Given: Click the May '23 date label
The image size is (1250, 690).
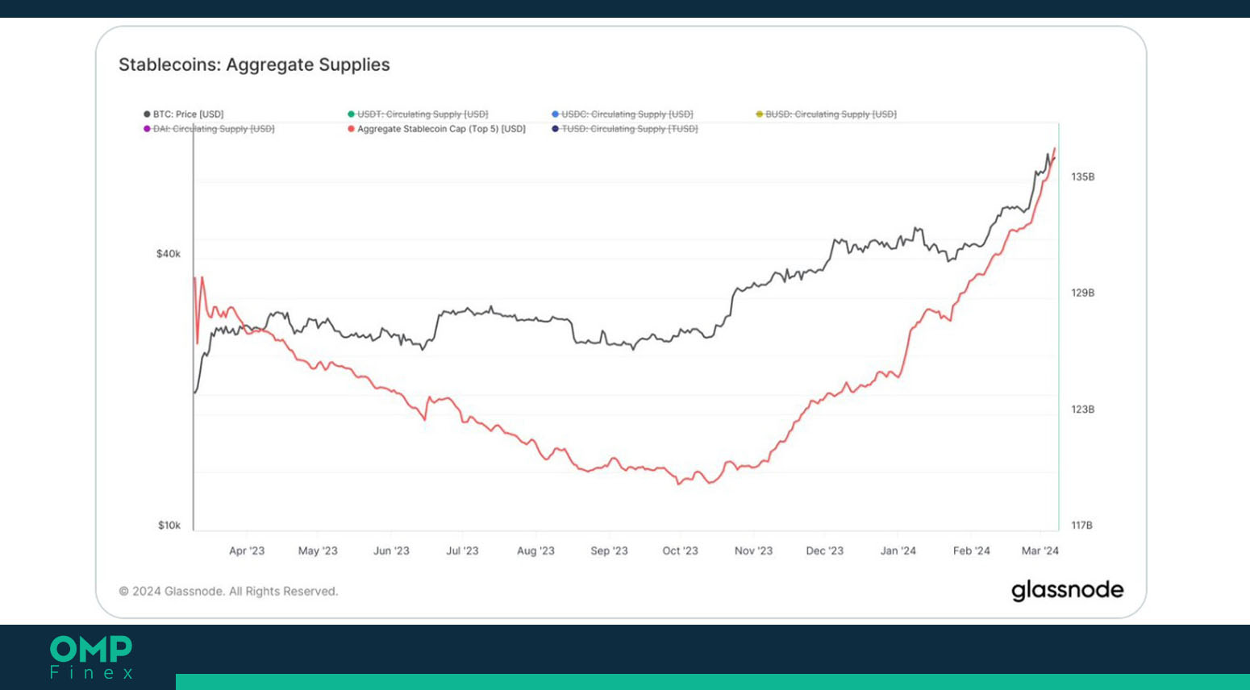Looking at the screenshot, I should pos(318,551).
